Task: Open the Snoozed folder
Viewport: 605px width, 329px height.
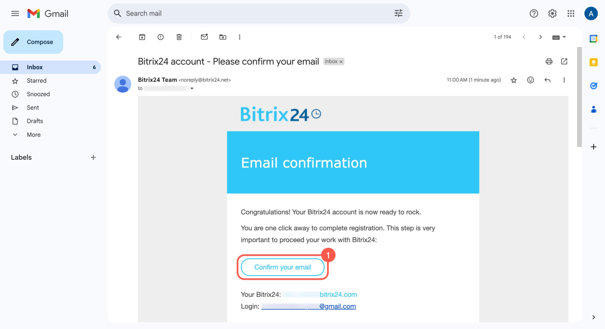Action: click(51, 94)
